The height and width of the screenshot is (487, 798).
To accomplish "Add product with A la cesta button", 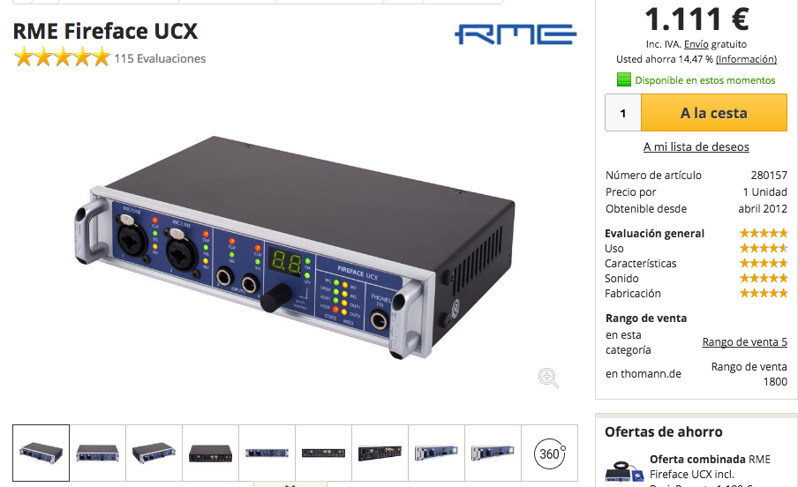I will click(714, 113).
